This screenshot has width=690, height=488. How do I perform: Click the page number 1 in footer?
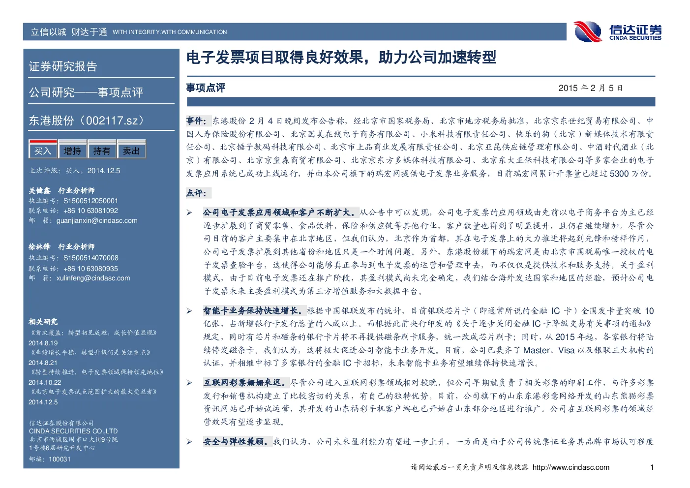tap(652, 467)
